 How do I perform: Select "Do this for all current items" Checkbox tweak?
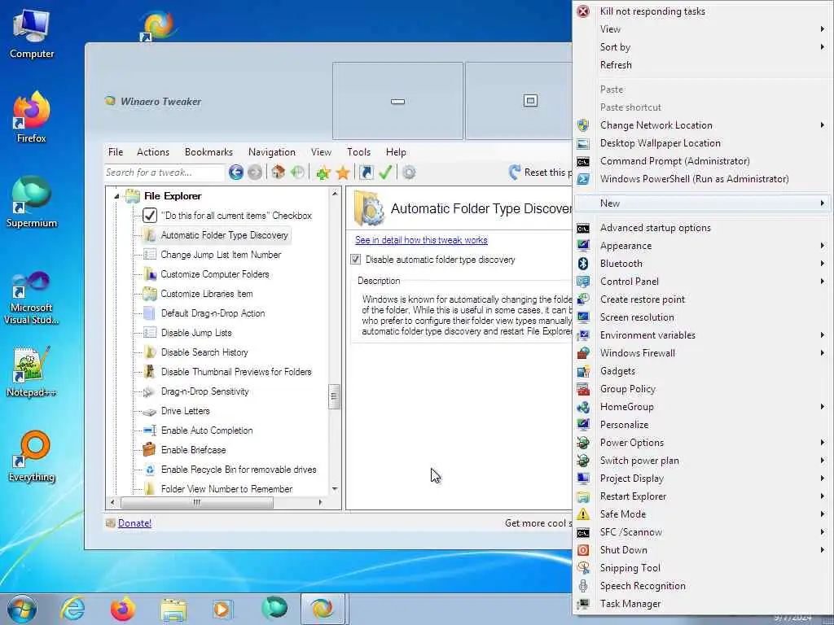pos(236,216)
